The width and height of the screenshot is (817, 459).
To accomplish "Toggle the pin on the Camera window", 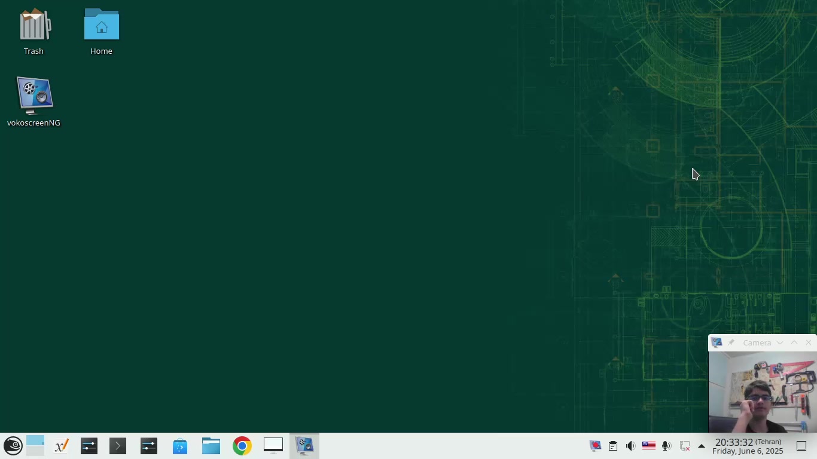I will pyautogui.click(x=731, y=342).
